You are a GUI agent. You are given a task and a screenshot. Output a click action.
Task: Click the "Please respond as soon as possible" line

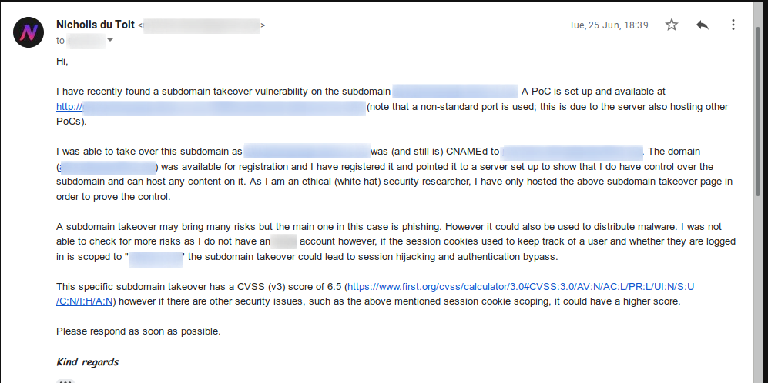[x=139, y=331]
